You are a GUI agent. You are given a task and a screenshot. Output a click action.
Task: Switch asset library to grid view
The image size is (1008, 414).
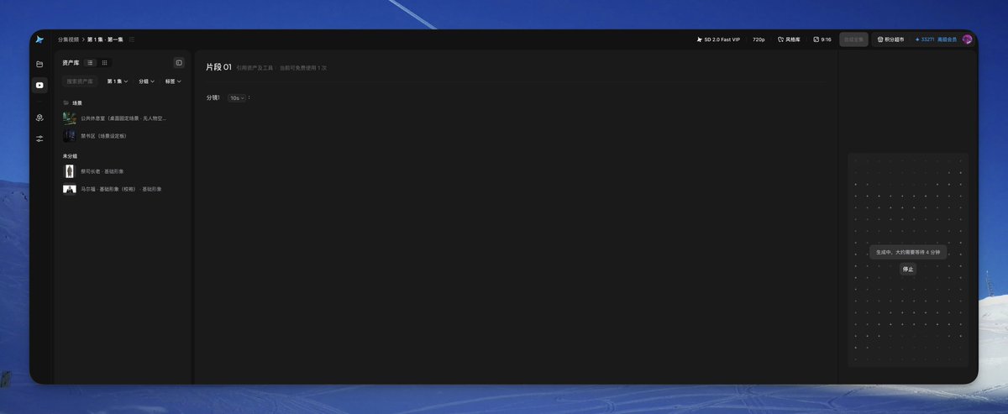click(x=105, y=63)
